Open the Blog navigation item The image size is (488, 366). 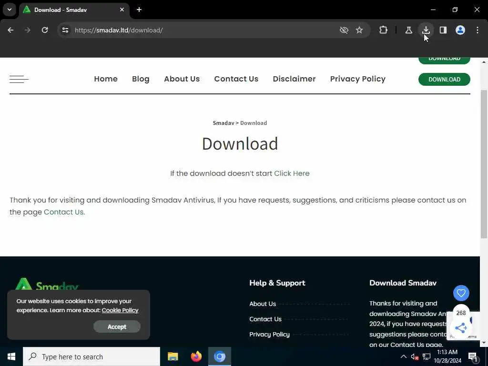(141, 79)
